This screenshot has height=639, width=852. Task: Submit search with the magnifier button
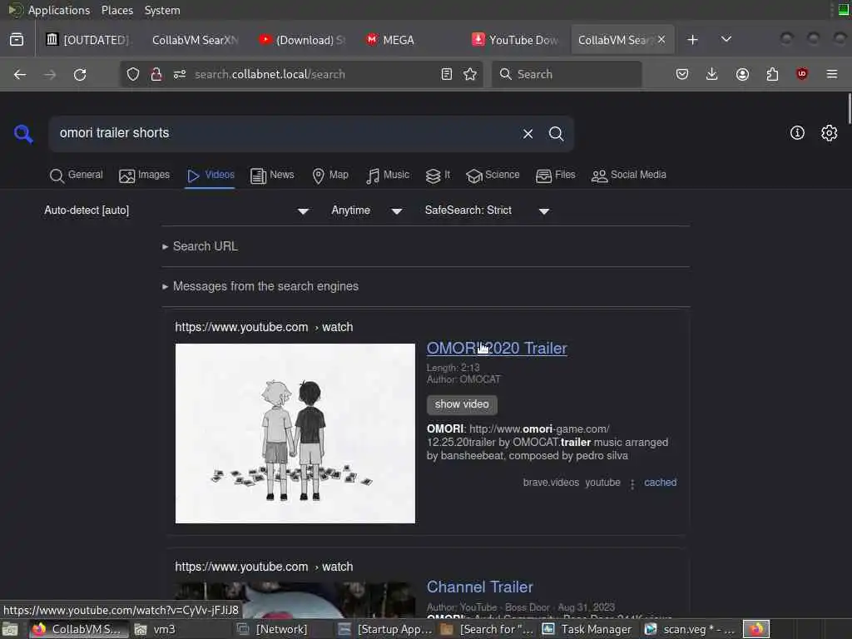556,134
